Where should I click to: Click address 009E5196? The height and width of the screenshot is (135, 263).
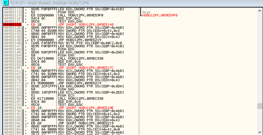[12, 111]
